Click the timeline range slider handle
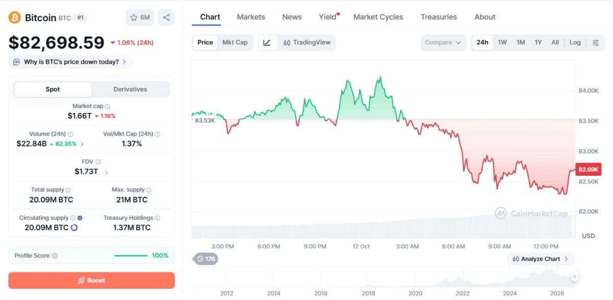The width and height of the screenshot is (613, 300). [x=575, y=277]
